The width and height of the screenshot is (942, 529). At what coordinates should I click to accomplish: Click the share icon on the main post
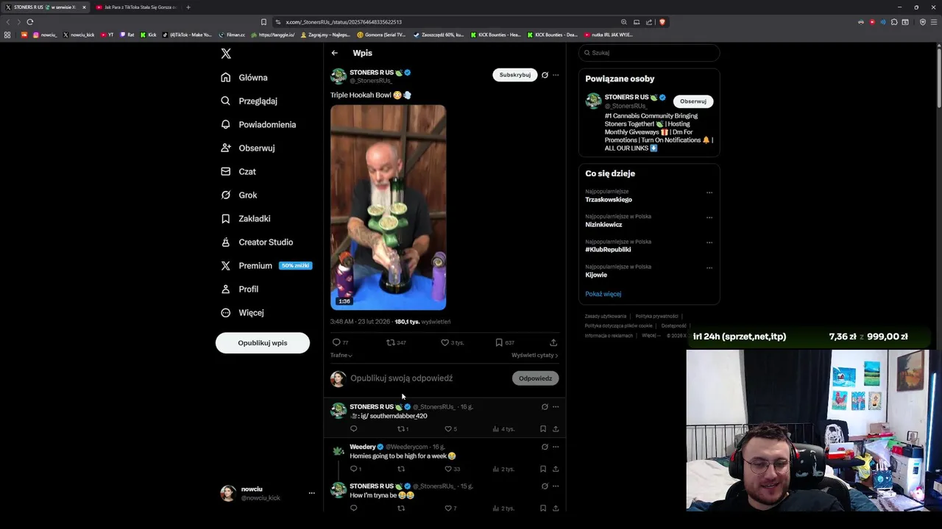point(553,342)
